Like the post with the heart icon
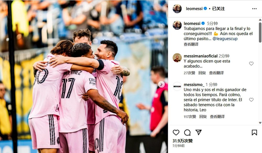 176,133
